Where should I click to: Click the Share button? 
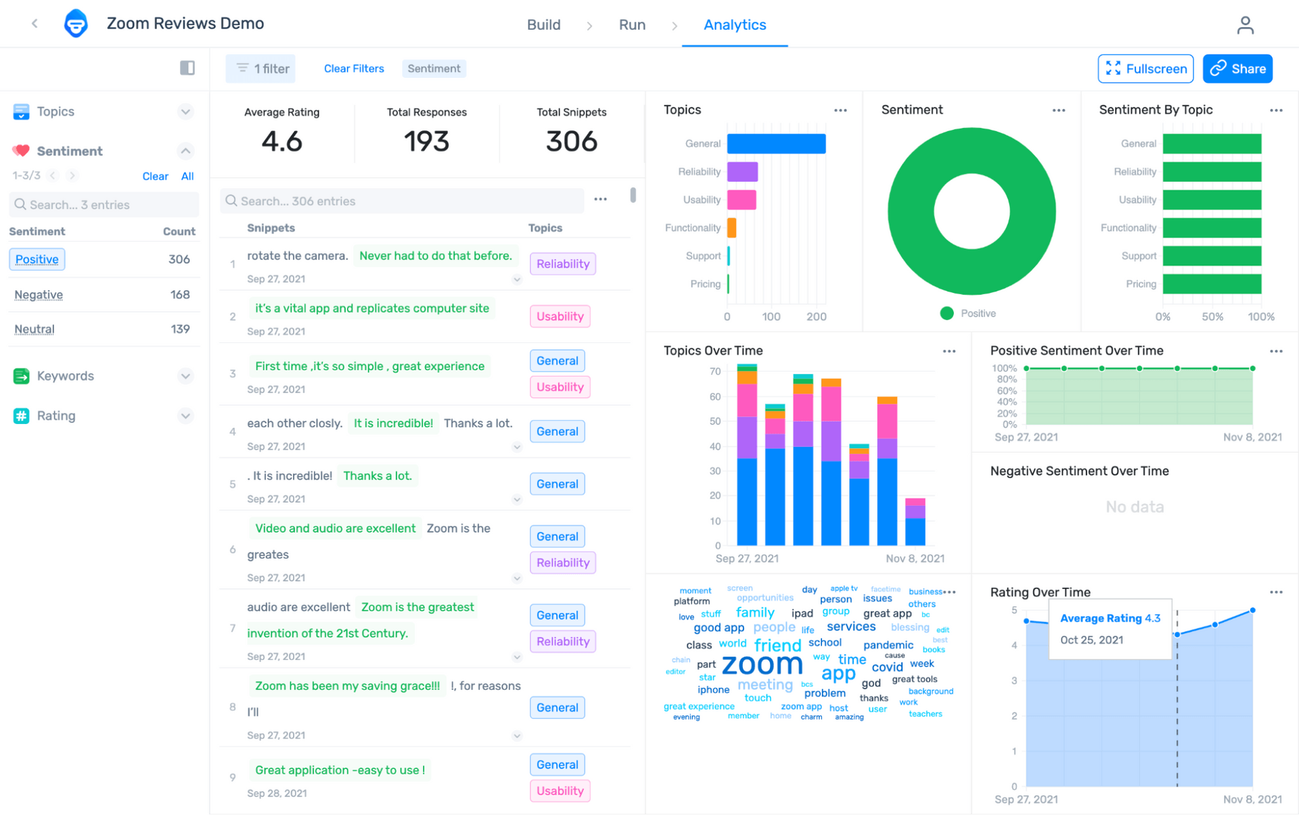tap(1243, 68)
